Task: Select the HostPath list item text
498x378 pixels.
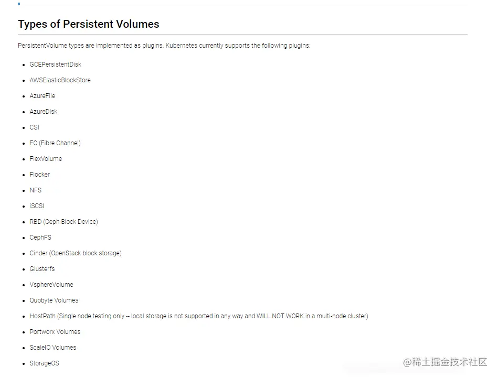Action: 199,316
